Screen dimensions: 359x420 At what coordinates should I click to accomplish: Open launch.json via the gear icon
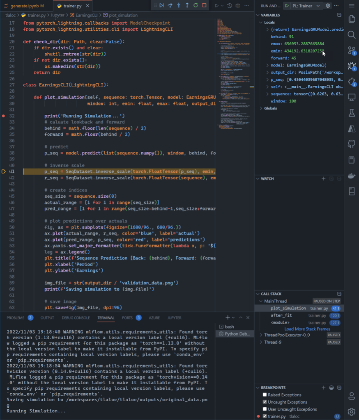[x=328, y=6]
